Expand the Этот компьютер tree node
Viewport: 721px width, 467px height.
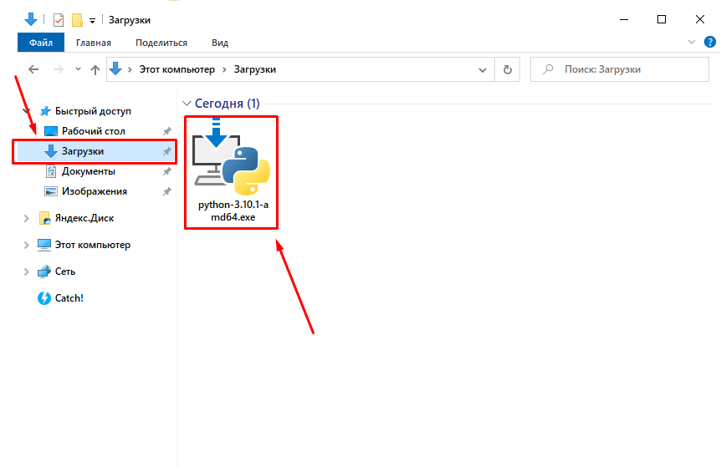click(x=26, y=246)
